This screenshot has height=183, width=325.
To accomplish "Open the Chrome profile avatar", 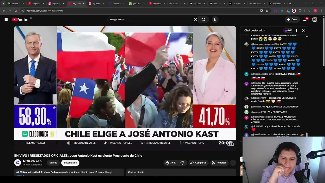I will click(x=315, y=11).
